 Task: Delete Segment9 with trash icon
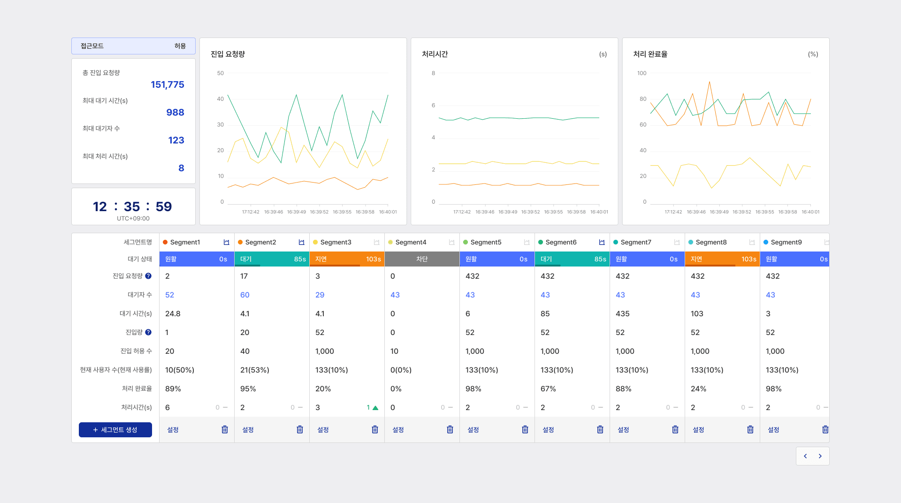[x=825, y=429]
